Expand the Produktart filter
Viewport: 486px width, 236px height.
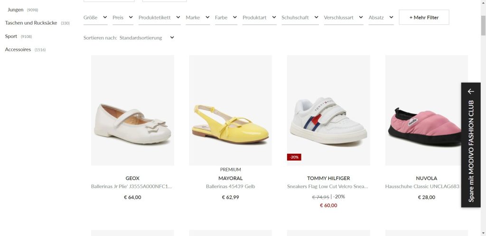(x=259, y=18)
